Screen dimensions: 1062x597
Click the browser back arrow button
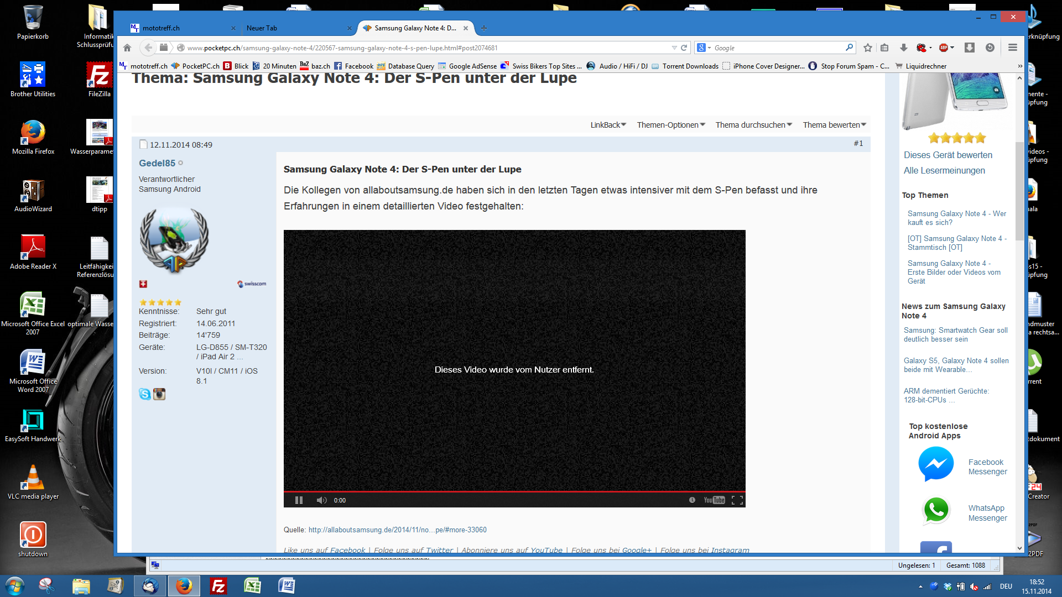(x=148, y=48)
